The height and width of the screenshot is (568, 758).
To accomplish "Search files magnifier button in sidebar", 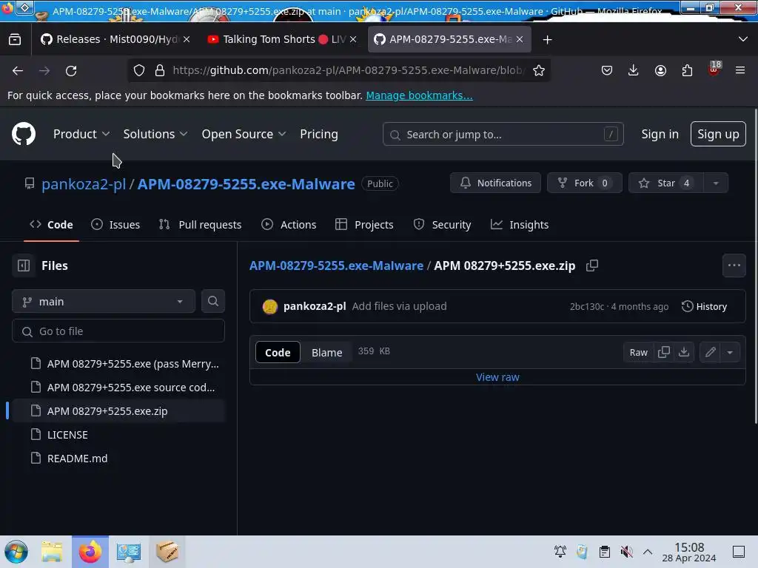I will click(212, 302).
